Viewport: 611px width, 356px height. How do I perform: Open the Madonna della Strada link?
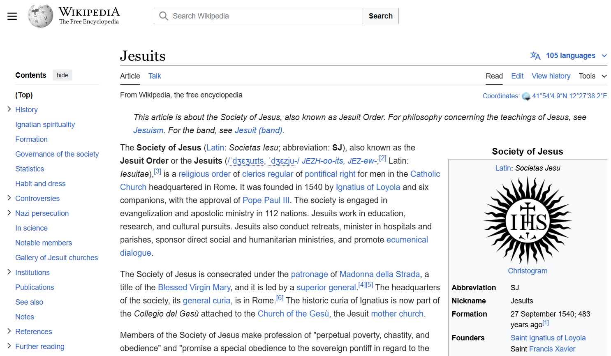pos(380,274)
